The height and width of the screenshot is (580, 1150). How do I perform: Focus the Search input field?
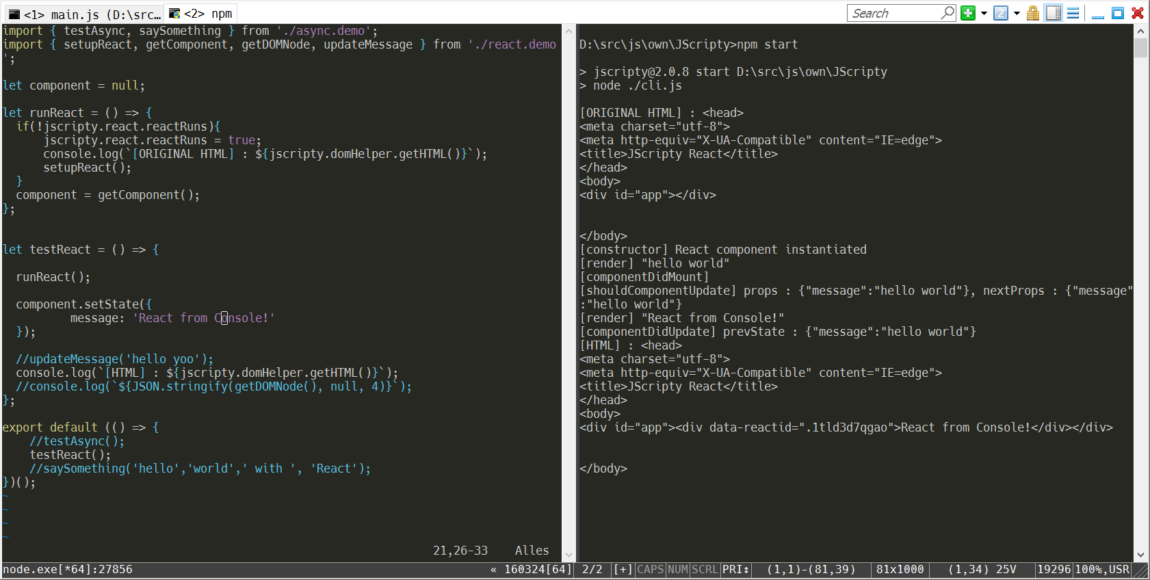(x=894, y=13)
